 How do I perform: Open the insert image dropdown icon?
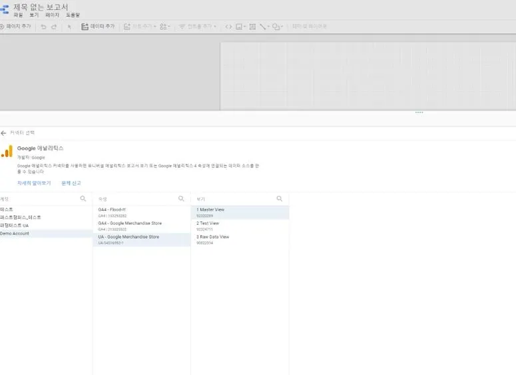(x=241, y=27)
